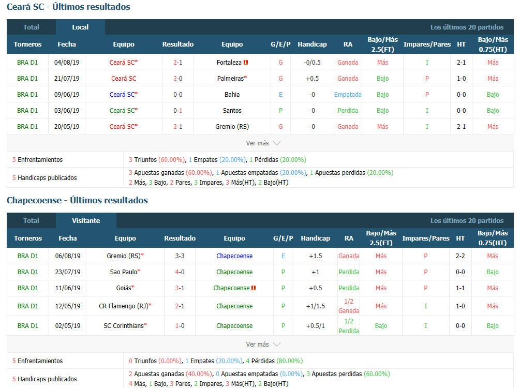Screen dimensions: 520x388
Task: Click the chevron icon next to Chapecoense Ver más
Action: (277, 344)
